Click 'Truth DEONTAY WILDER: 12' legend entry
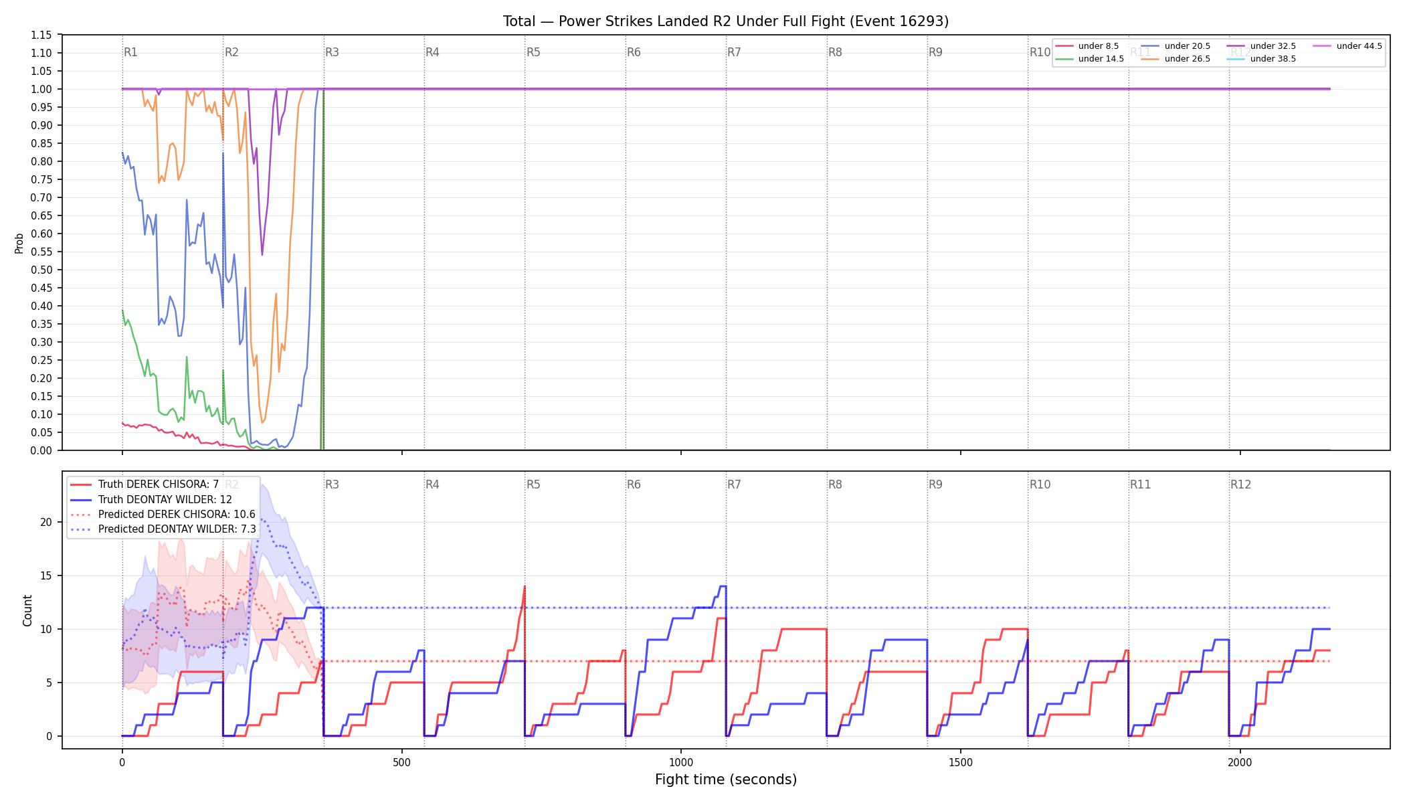The height and width of the screenshot is (803, 1405). [151, 500]
